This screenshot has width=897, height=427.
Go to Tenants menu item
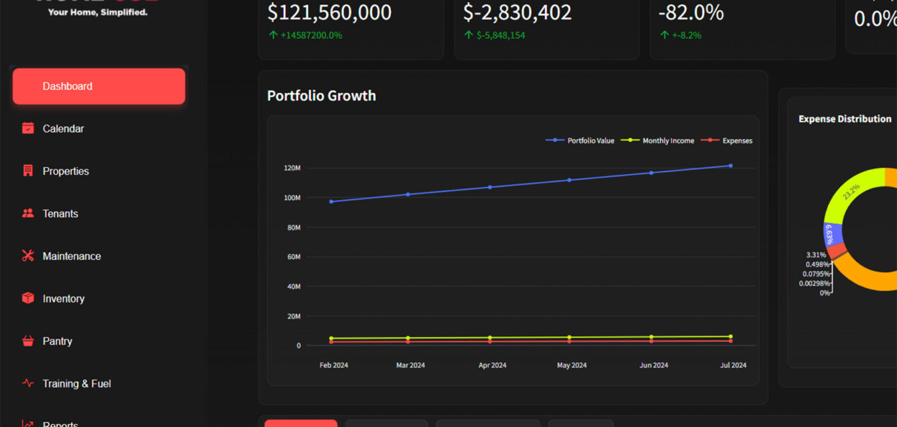[60, 213]
